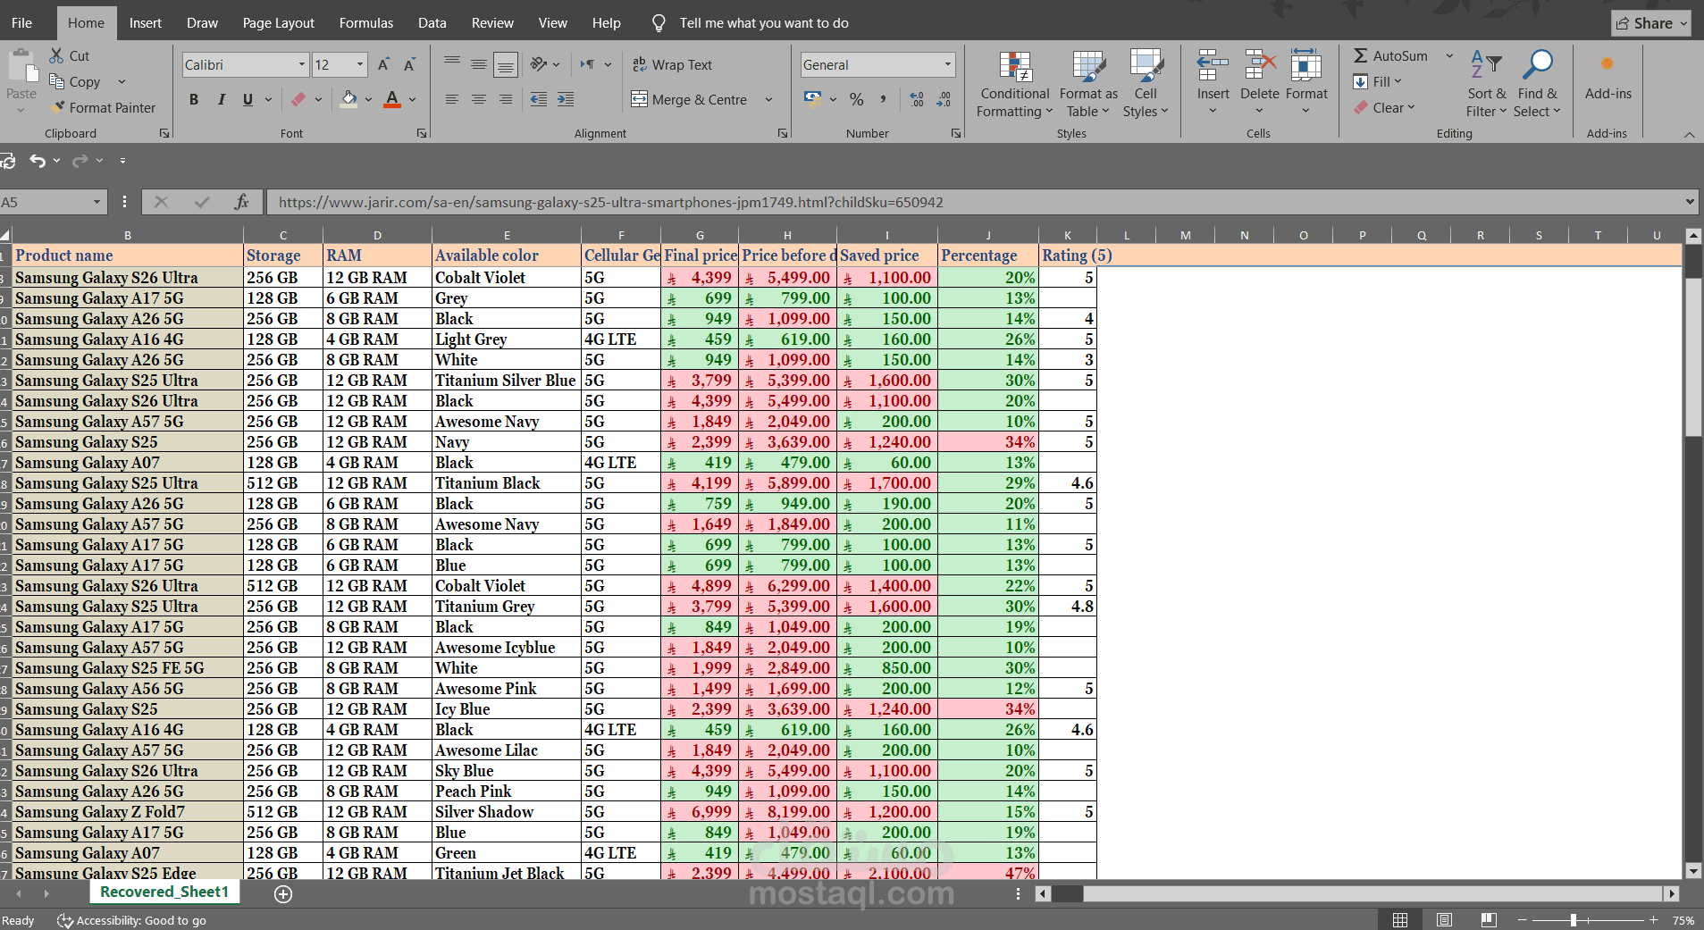This screenshot has height=930, width=1704.
Task: Open Format as Table gallery
Action: click(1088, 84)
